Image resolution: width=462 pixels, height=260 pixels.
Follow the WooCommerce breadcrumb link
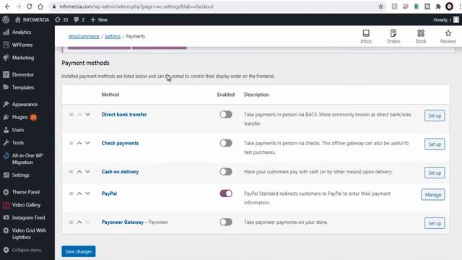[x=84, y=36]
